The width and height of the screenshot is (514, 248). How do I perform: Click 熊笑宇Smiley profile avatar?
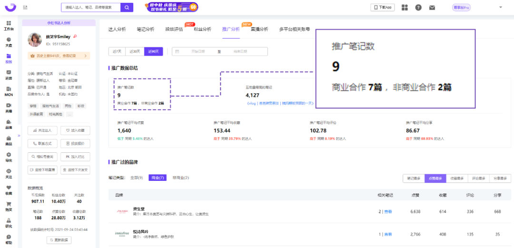pyautogui.click(x=35, y=40)
